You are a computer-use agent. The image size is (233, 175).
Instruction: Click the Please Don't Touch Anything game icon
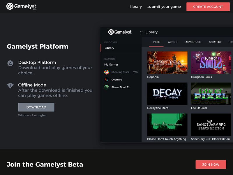[106, 87]
